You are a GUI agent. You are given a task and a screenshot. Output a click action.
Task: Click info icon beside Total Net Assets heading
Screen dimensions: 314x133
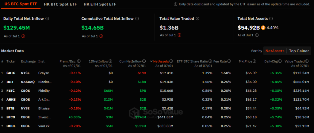coord(271,19)
